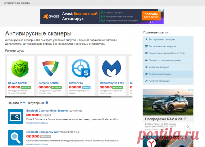Click the Популярные sort label
Viewport: 205px width, 147px height.
click(x=35, y=103)
